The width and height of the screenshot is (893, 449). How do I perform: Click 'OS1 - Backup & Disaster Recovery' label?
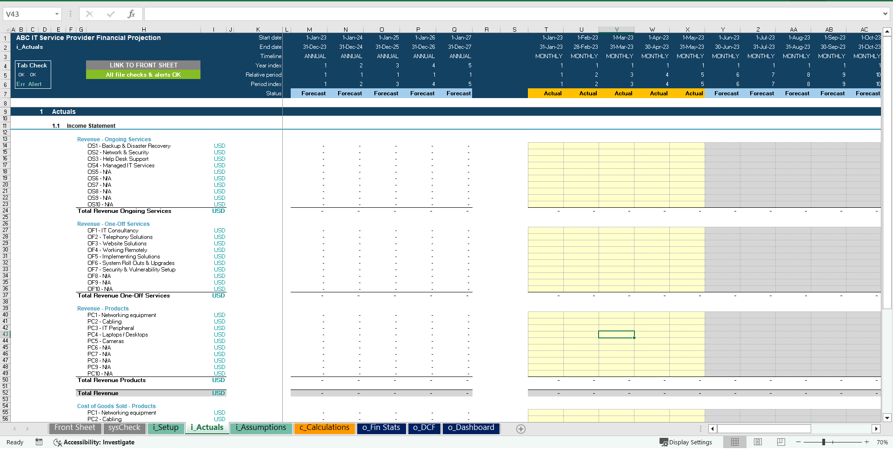pyautogui.click(x=129, y=146)
